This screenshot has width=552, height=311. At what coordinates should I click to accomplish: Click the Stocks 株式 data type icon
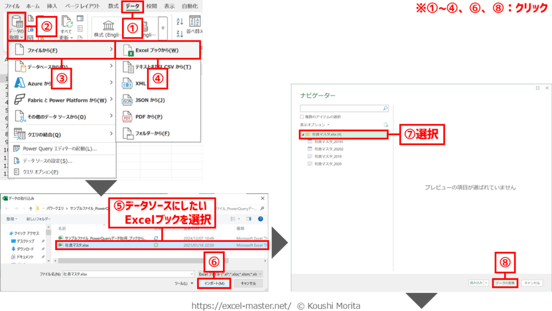tap(108, 25)
